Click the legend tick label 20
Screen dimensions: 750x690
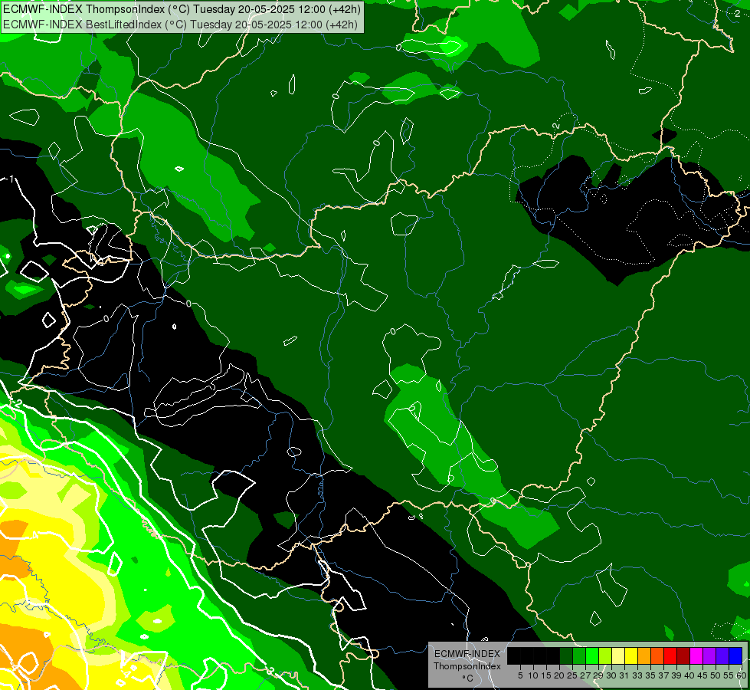point(560,675)
